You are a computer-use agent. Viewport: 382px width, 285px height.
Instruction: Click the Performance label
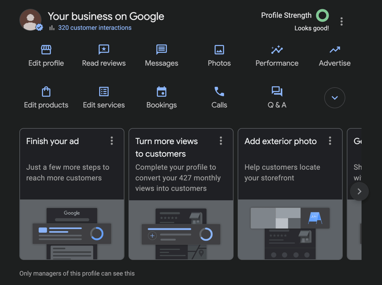pyautogui.click(x=277, y=63)
